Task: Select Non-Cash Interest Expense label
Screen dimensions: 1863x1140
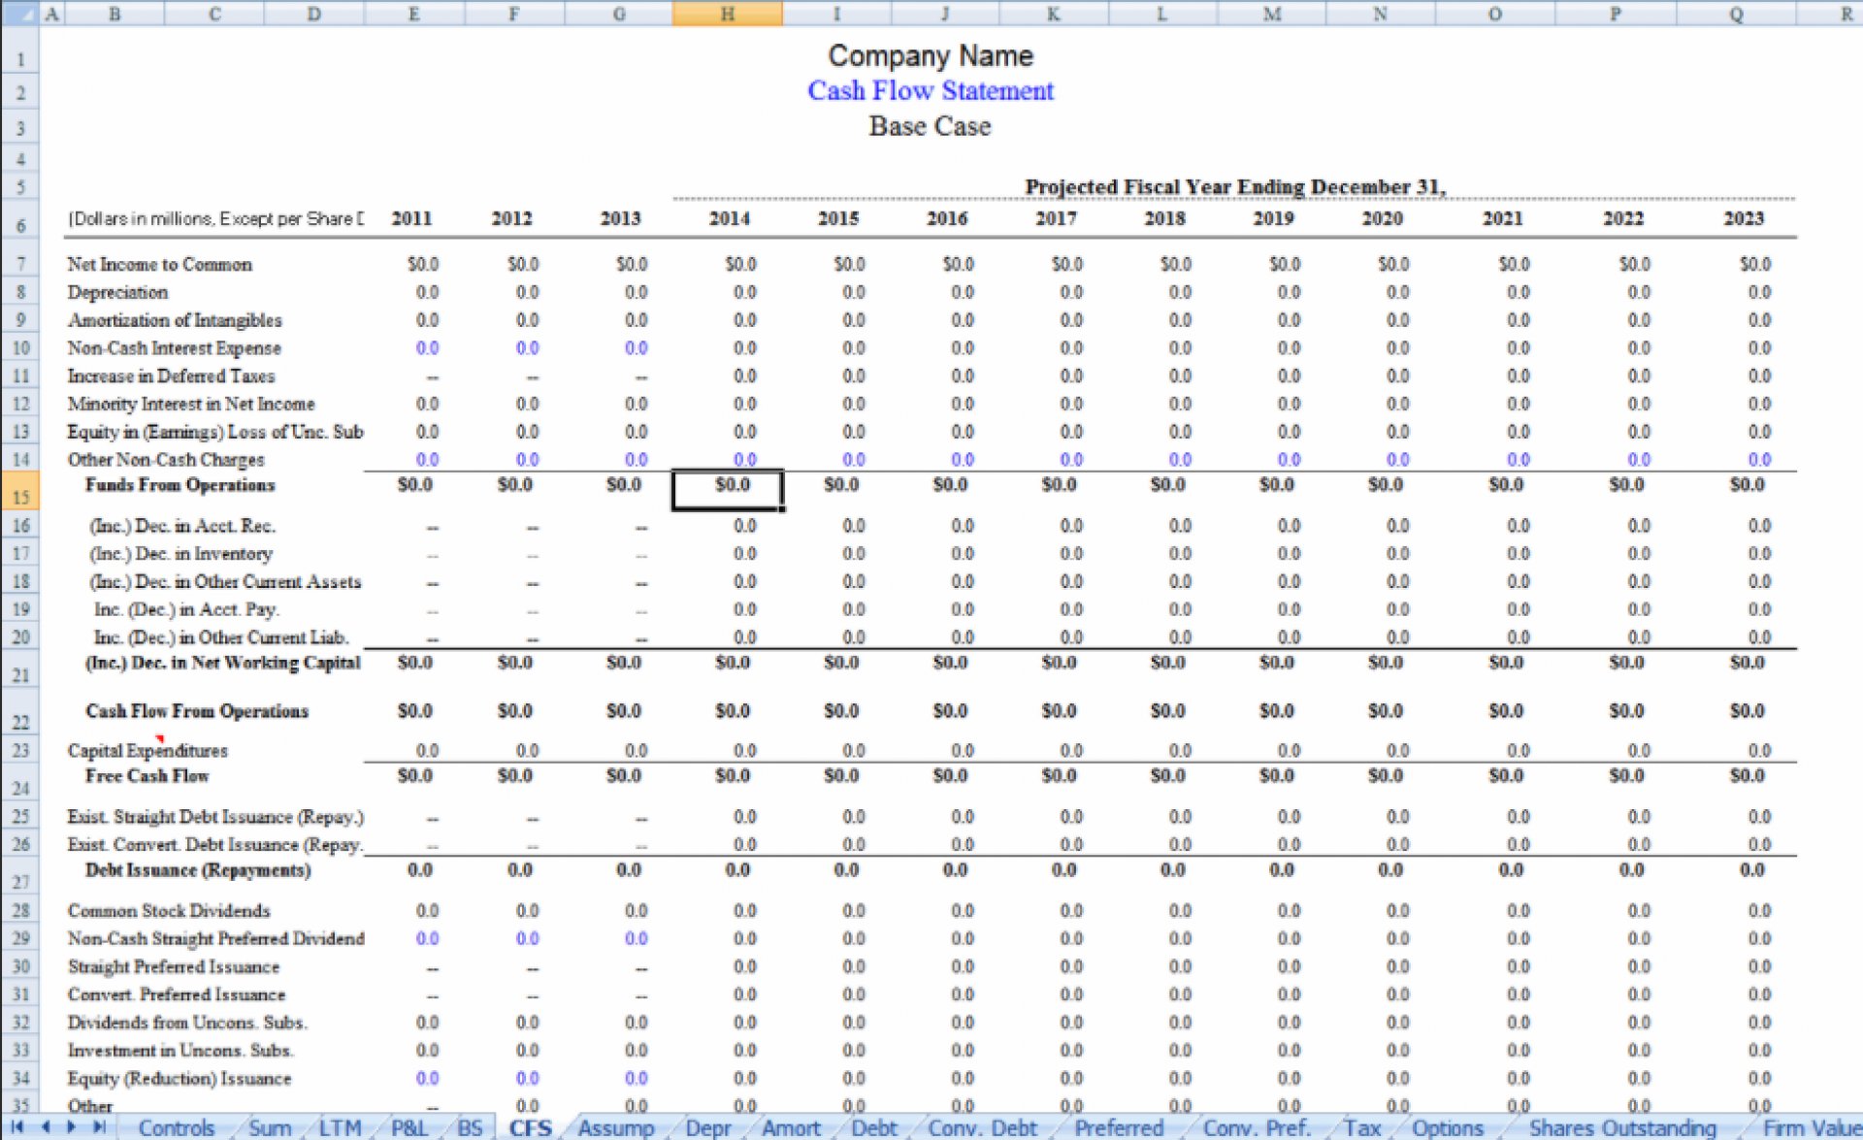Action: (174, 347)
